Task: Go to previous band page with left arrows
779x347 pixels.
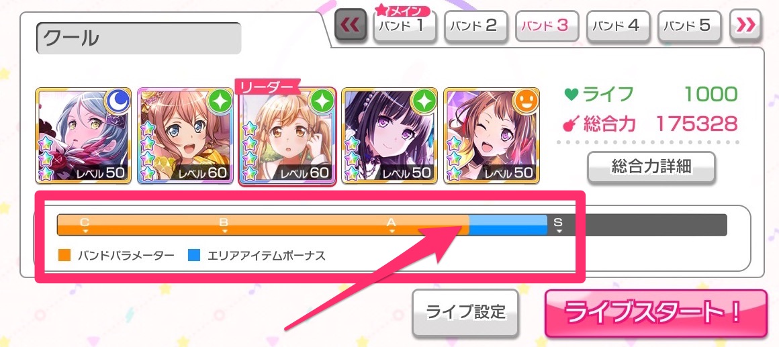Action: (x=351, y=25)
